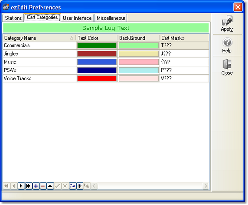Click the Apply icon button
This screenshot has height=205, width=248.
(x=227, y=23)
